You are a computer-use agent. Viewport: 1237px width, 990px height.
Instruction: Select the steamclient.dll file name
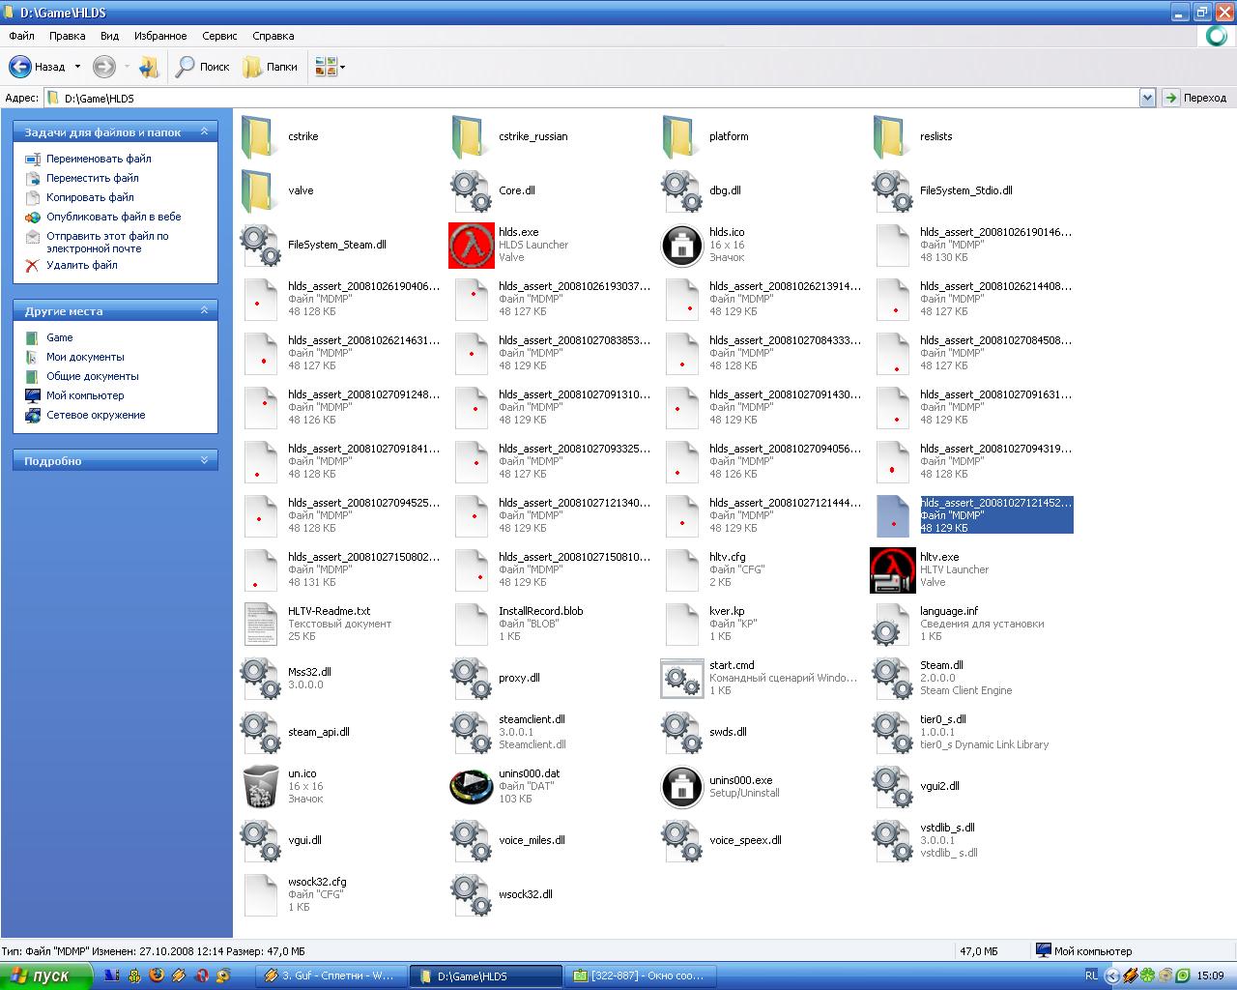[x=532, y=719]
